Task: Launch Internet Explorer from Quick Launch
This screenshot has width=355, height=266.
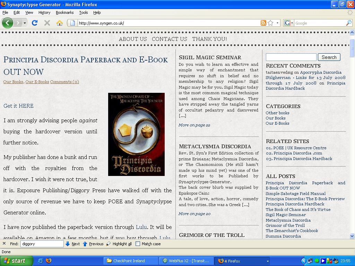Action: coord(41,261)
